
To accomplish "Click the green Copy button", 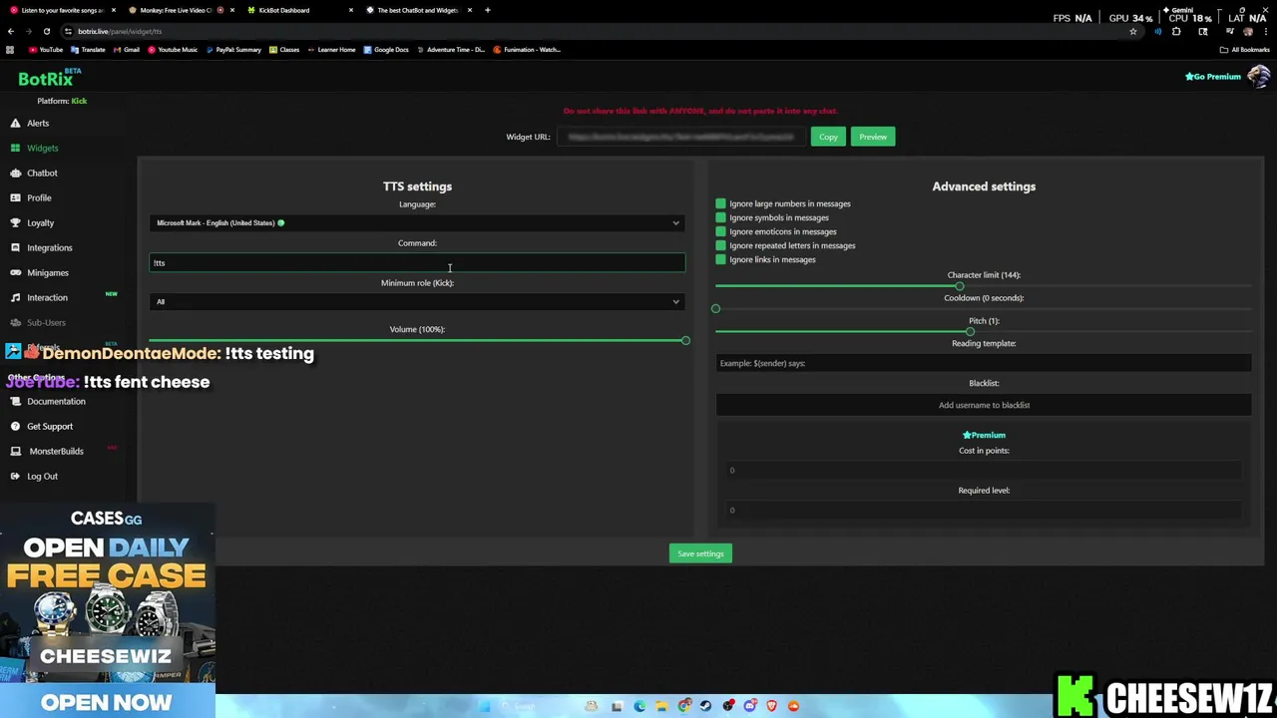I will [x=828, y=137].
